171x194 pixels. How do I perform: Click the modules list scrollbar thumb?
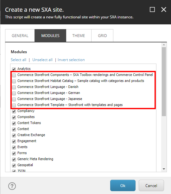tap(164, 82)
